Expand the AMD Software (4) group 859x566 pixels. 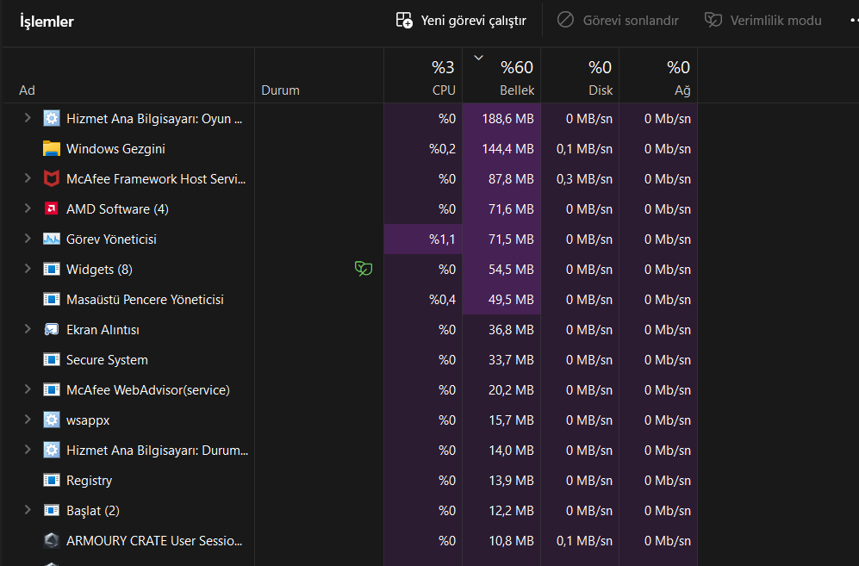click(x=28, y=208)
